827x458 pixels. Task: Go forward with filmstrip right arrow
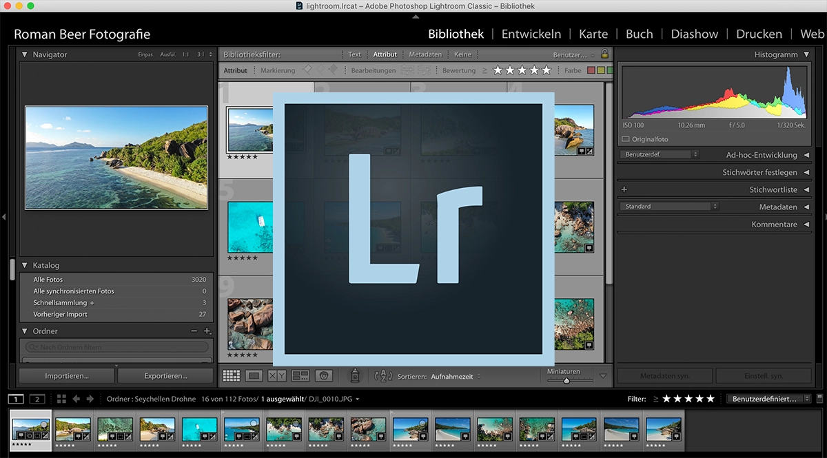tap(90, 399)
